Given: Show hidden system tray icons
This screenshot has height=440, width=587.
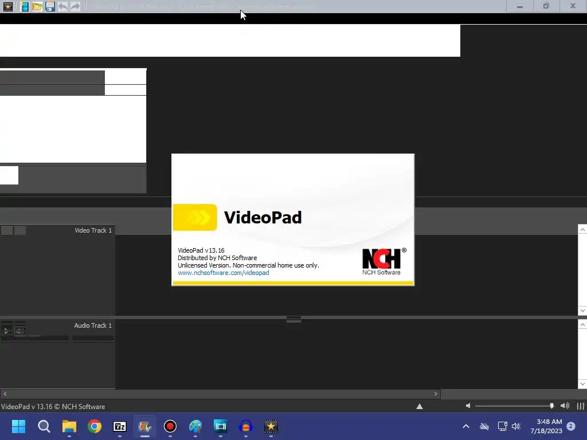Looking at the screenshot, I should click(466, 426).
